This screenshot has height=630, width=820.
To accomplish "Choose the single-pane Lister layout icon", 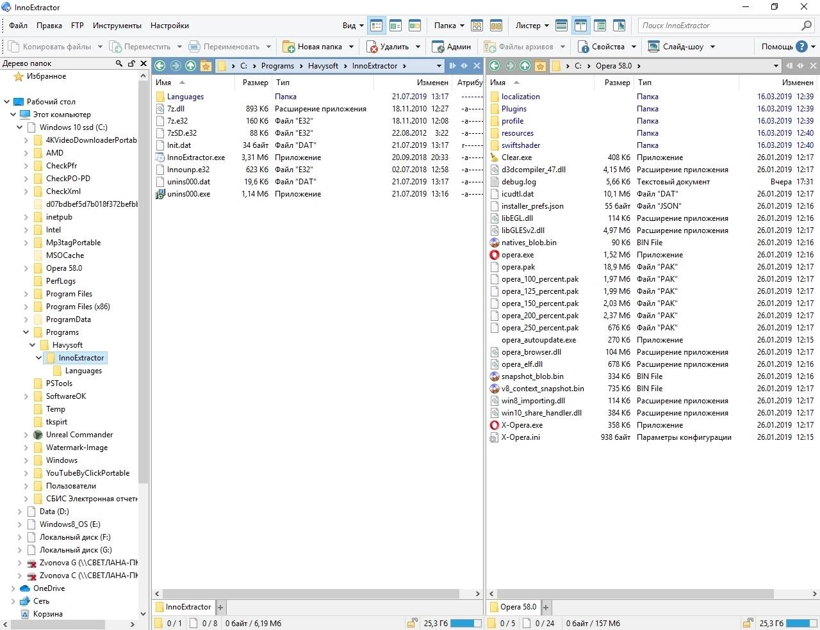I will pos(561,26).
